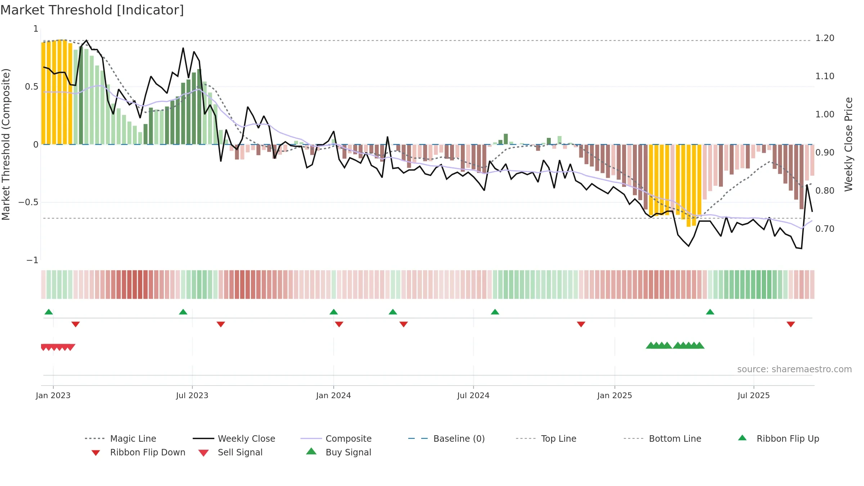Click the green legend triangle for Ribbon Flip Up
The height and width of the screenshot is (486, 864).
coord(742,438)
